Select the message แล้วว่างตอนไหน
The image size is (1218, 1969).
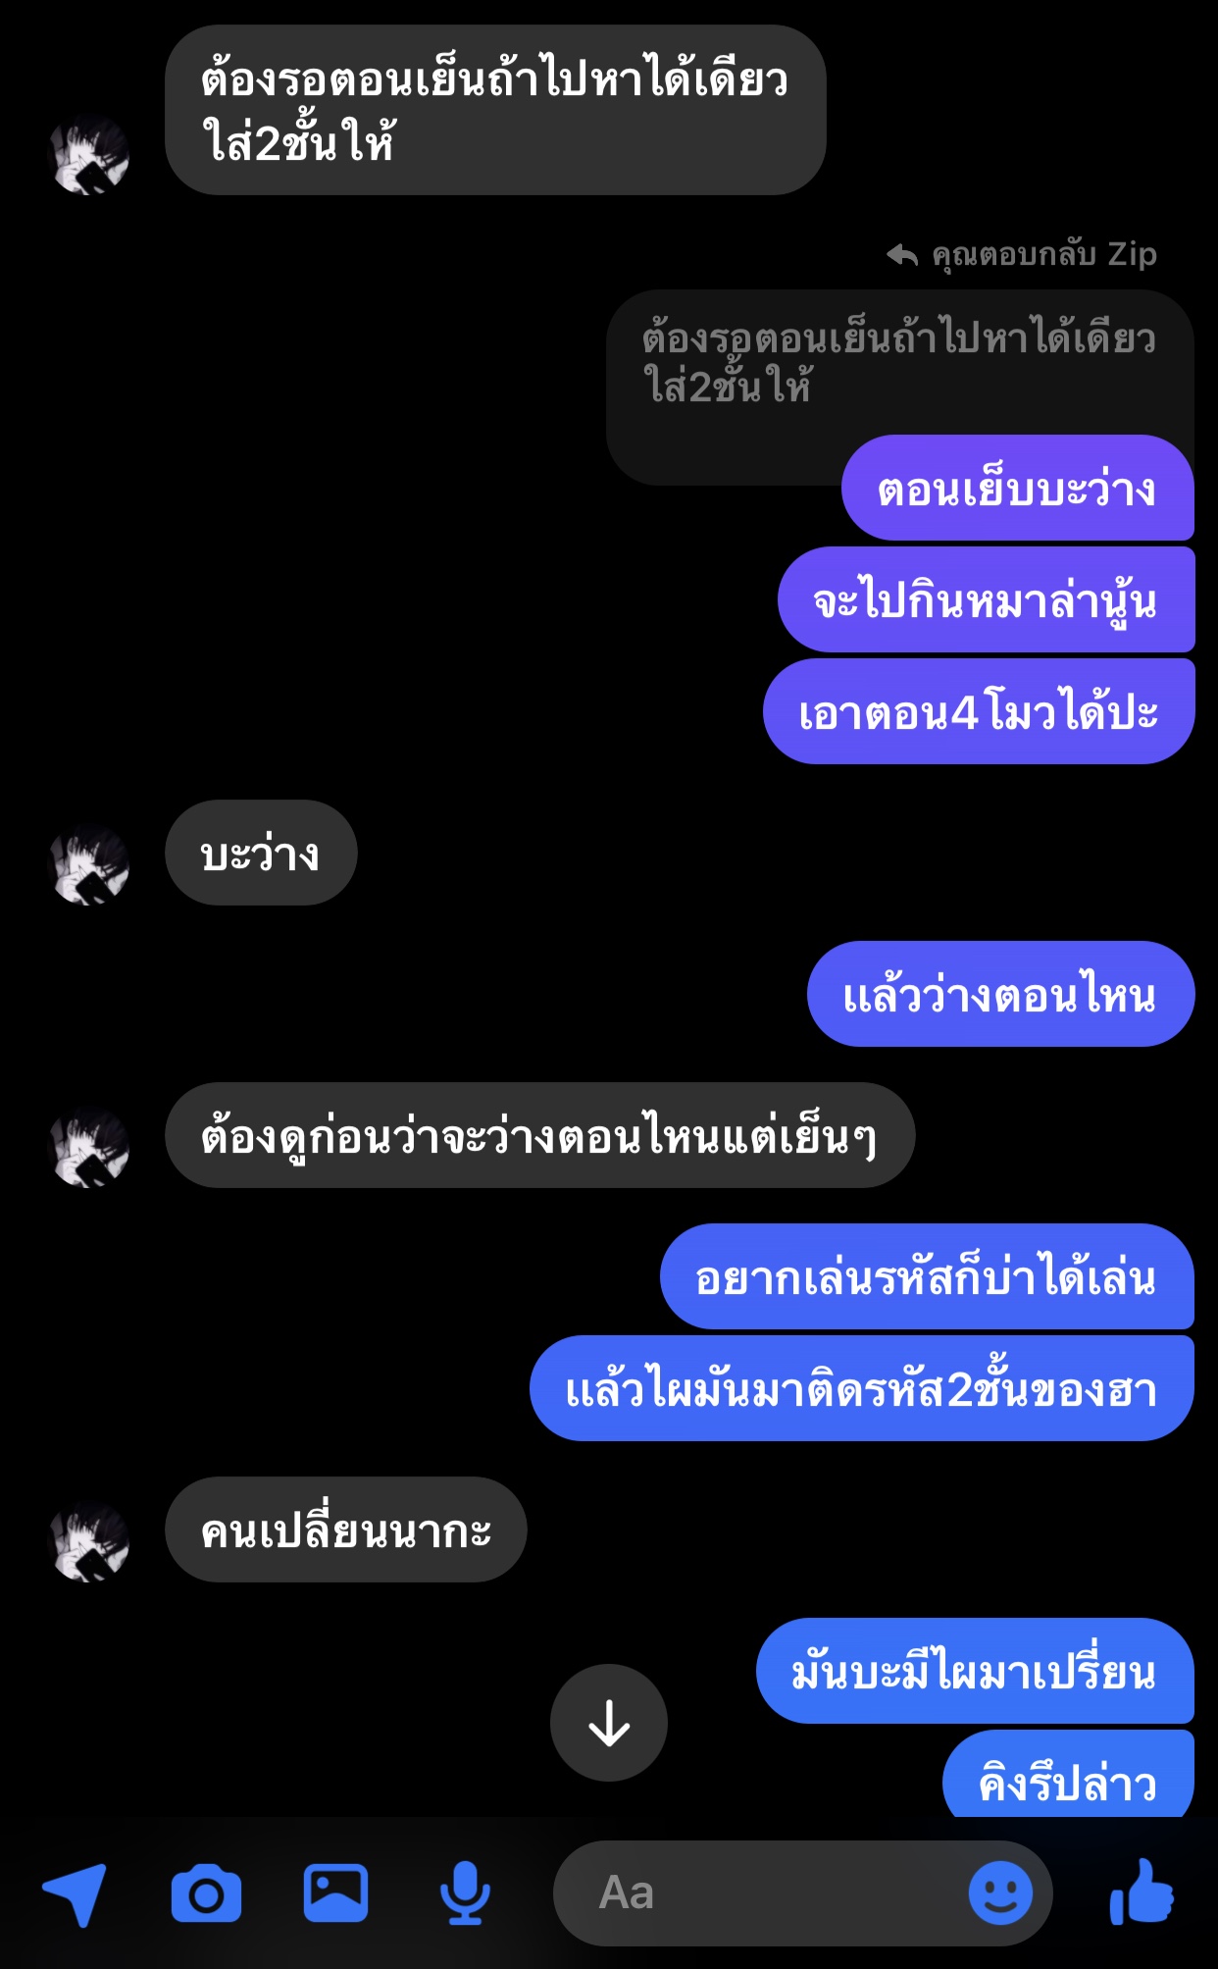click(x=1000, y=994)
